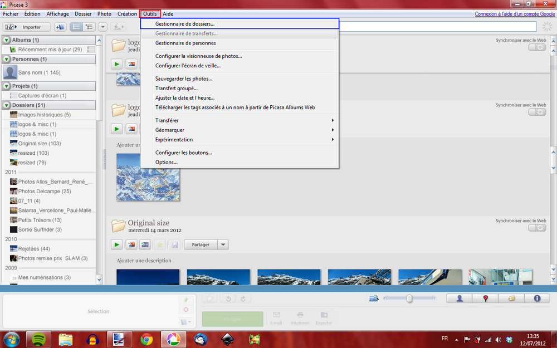Collapse the Albums section

coord(6,40)
